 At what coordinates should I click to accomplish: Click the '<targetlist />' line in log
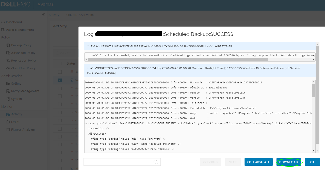(x=98, y=129)
